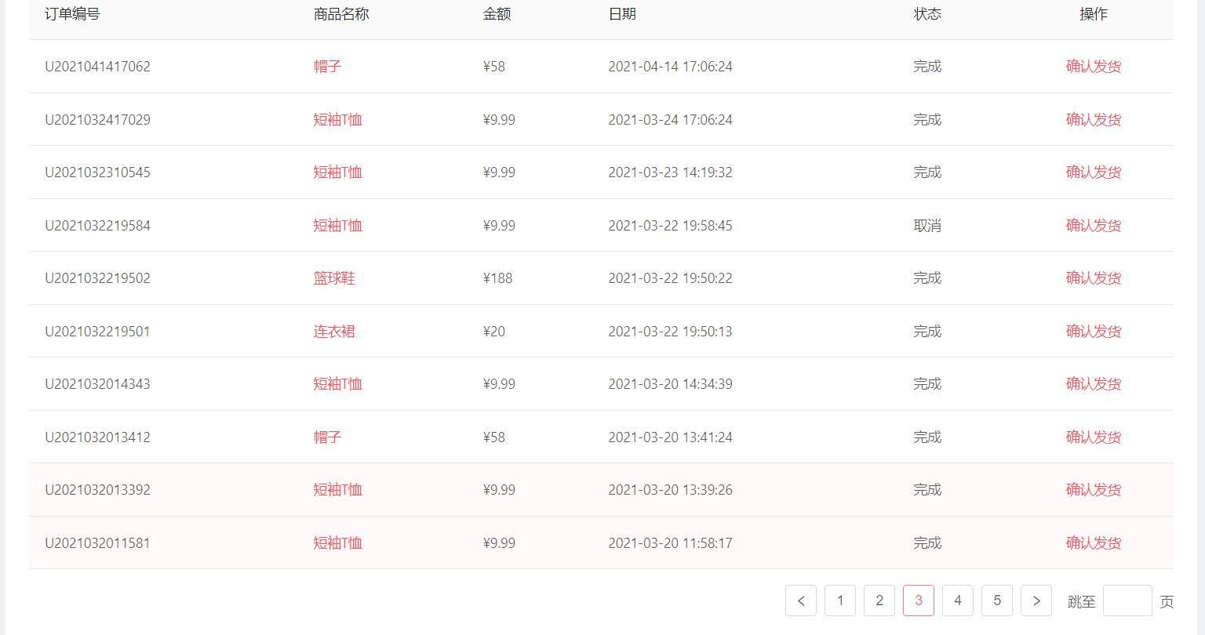The image size is (1205, 635).
Task: Open page 5 of order list
Action: tap(997, 601)
